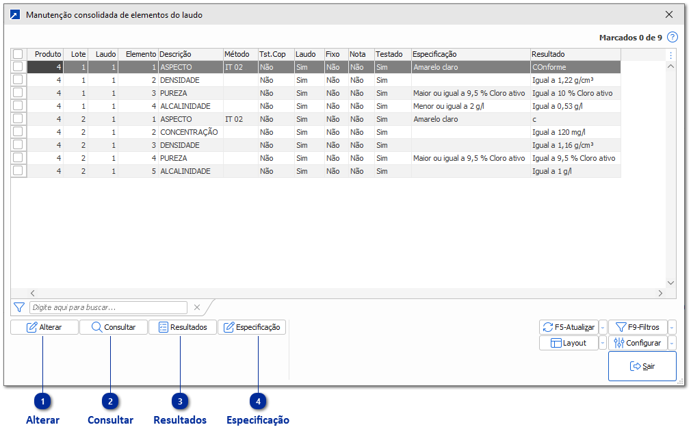Image resolution: width=691 pixels, height=438 pixels.
Task: Toggle the select-all checkbox in header
Action: [x=18, y=54]
